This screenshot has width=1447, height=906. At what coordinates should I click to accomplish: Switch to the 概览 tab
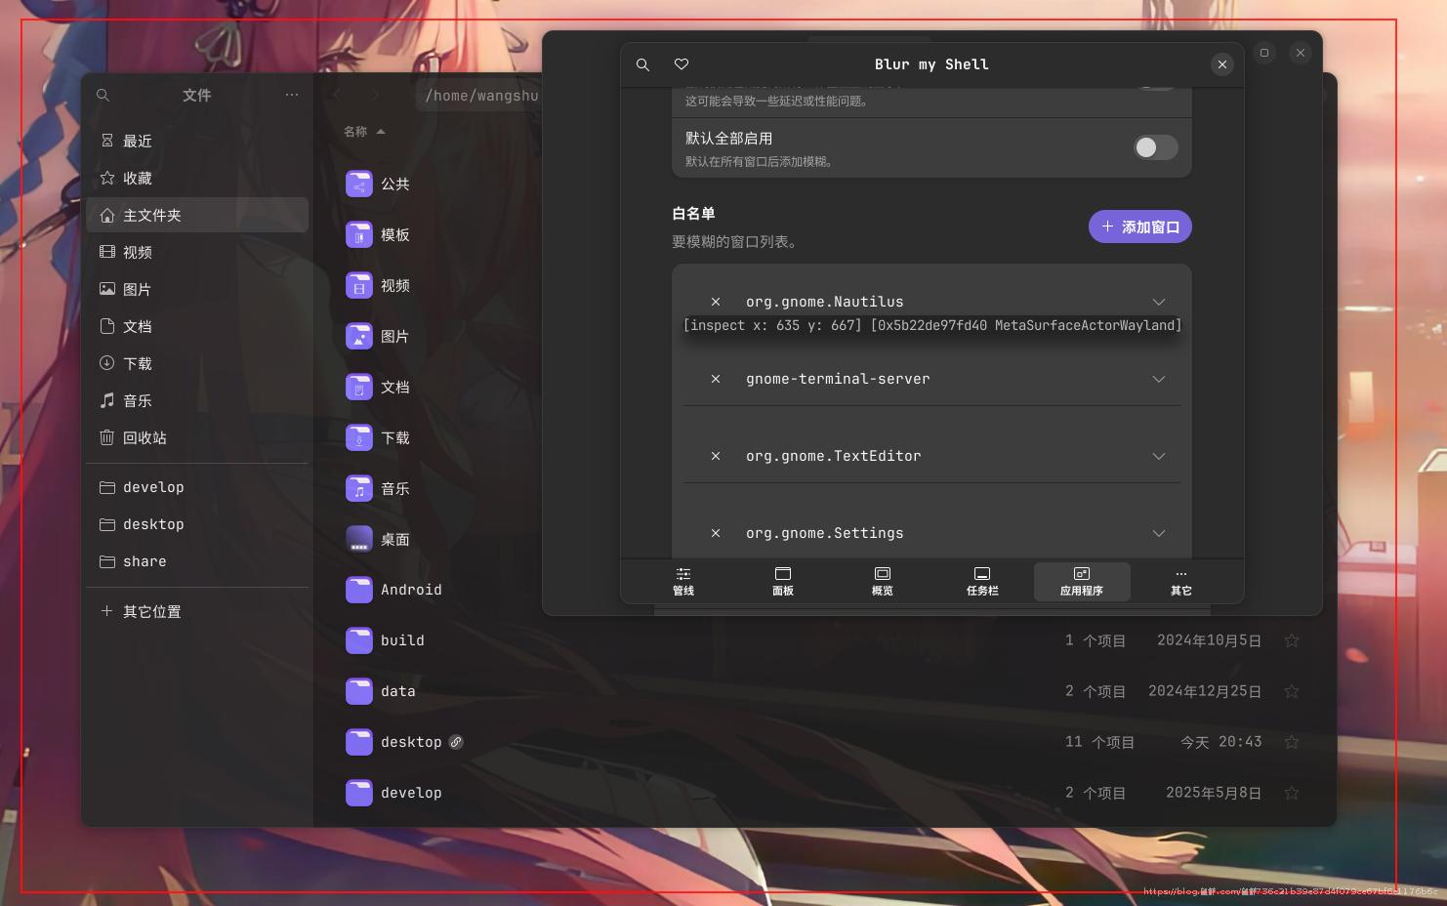[883, 581]
